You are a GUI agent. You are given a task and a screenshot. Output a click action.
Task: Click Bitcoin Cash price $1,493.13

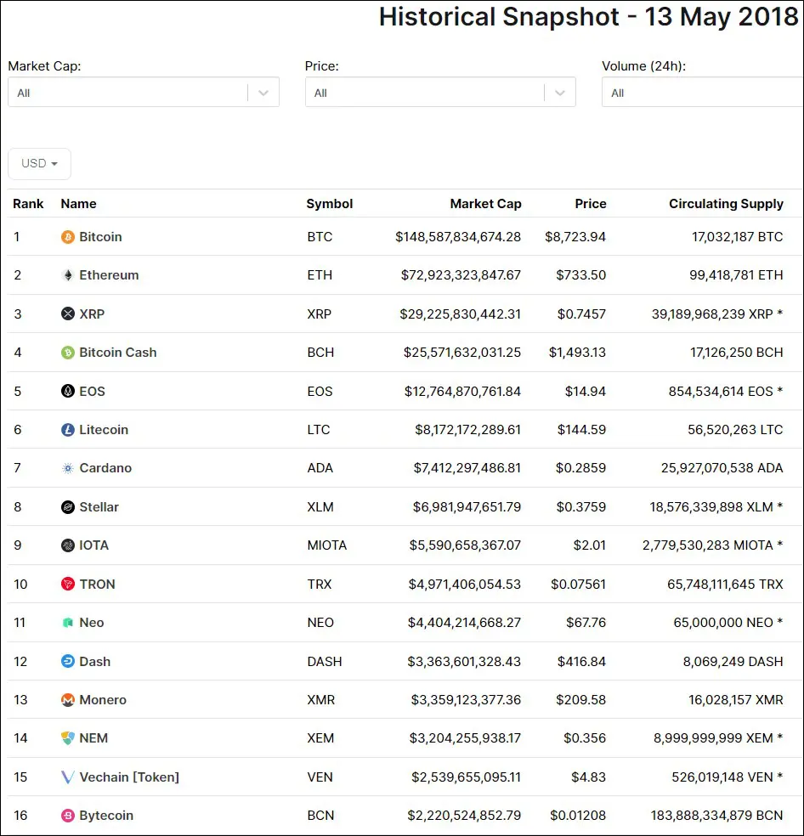click(x=577, y=353)
